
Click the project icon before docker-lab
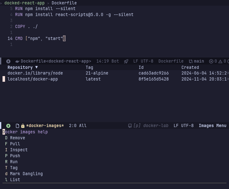pos(130,126)
